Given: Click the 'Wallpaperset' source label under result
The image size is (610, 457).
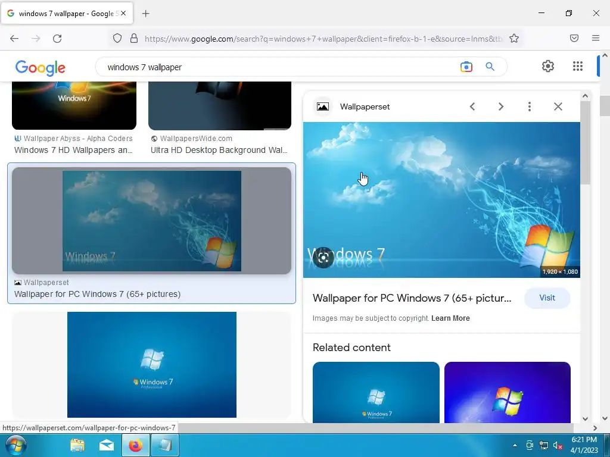Looking at the screenshot, I should pyautogui.click(x=46, y=283).
